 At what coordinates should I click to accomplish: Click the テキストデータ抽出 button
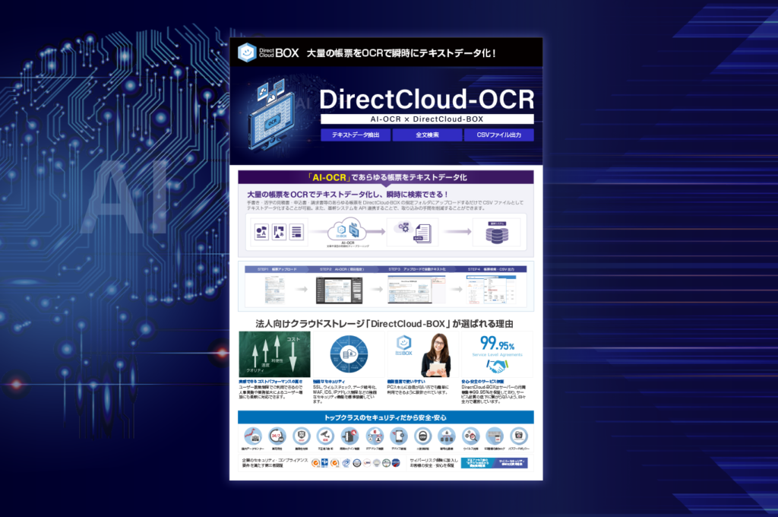click(x=356, y=134)
